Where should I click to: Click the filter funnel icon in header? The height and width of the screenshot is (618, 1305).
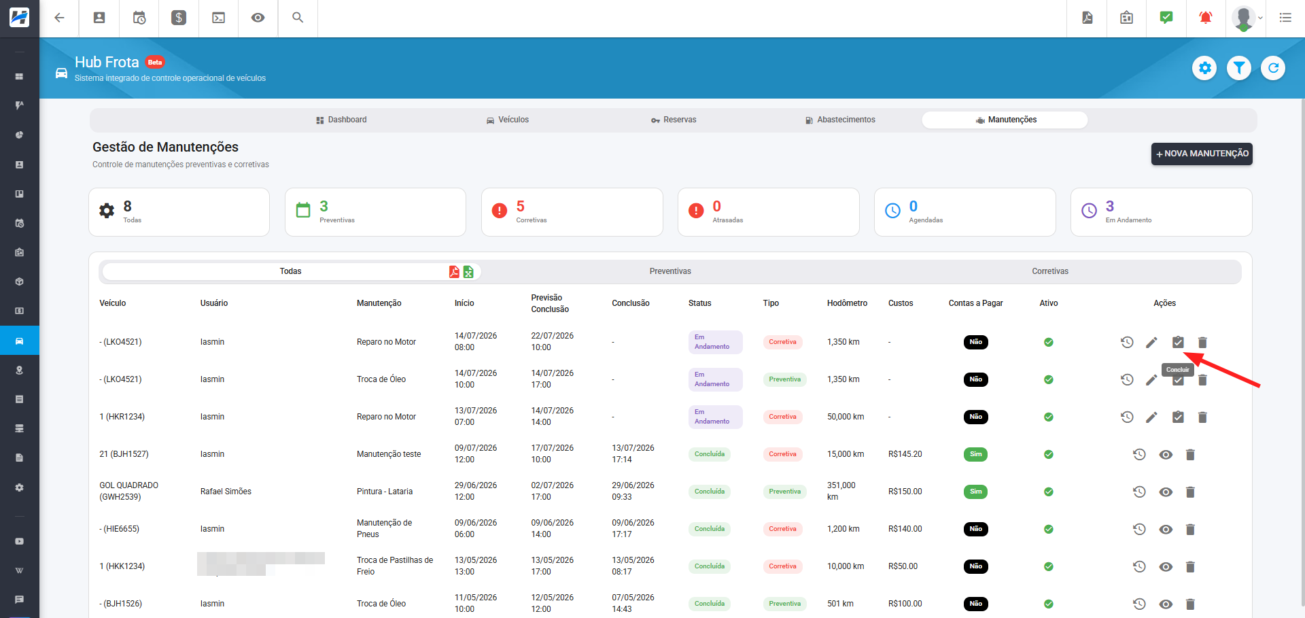pyautogui.click(x=1239, y=68)
